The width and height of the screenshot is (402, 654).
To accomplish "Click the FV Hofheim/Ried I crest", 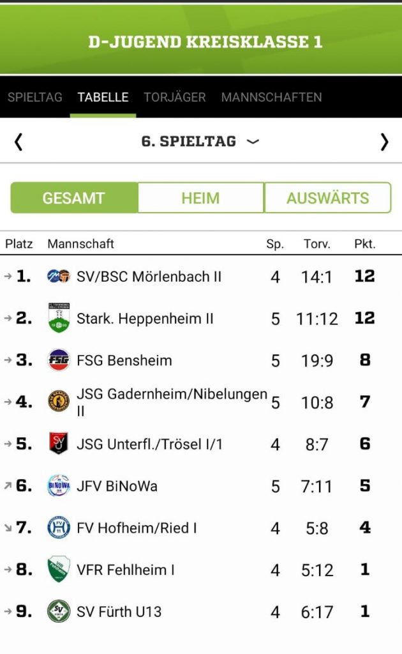I will (59, 528).
